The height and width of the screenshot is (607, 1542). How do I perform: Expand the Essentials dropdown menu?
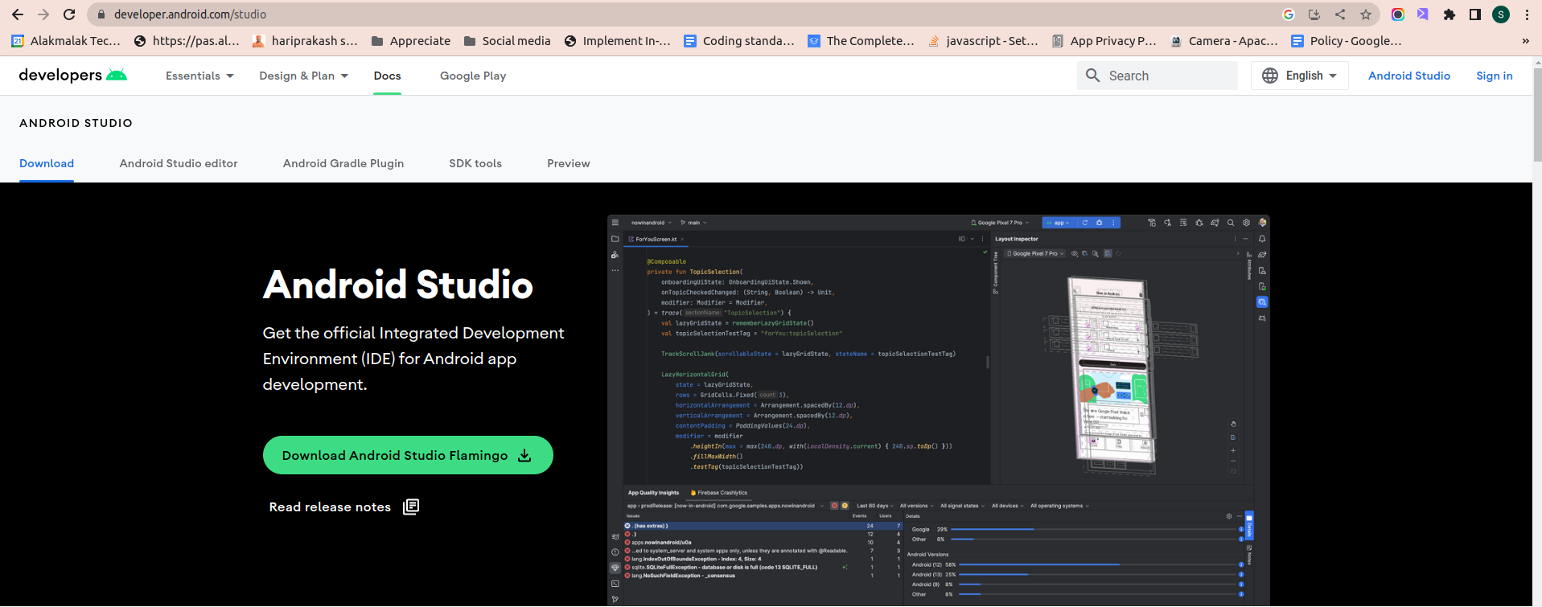click(199, 76)
